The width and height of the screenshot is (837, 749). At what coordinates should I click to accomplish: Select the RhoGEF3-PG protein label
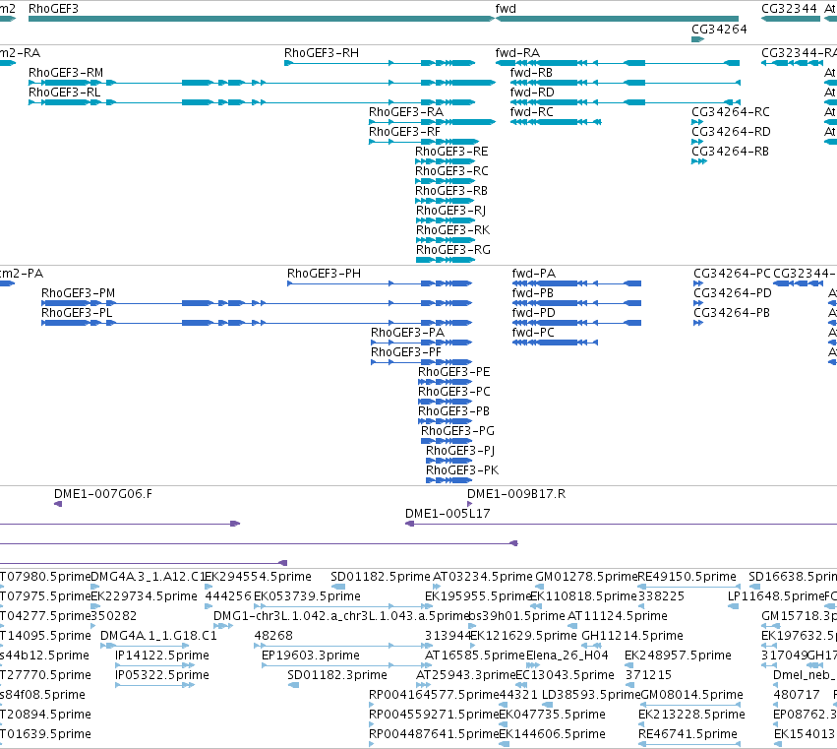pos(458,431)
